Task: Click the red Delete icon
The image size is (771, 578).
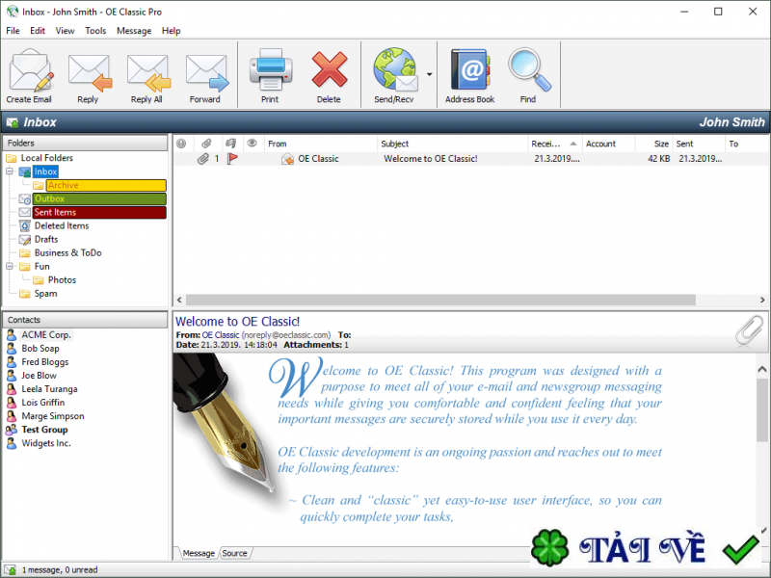Action: tap(329, 69)
